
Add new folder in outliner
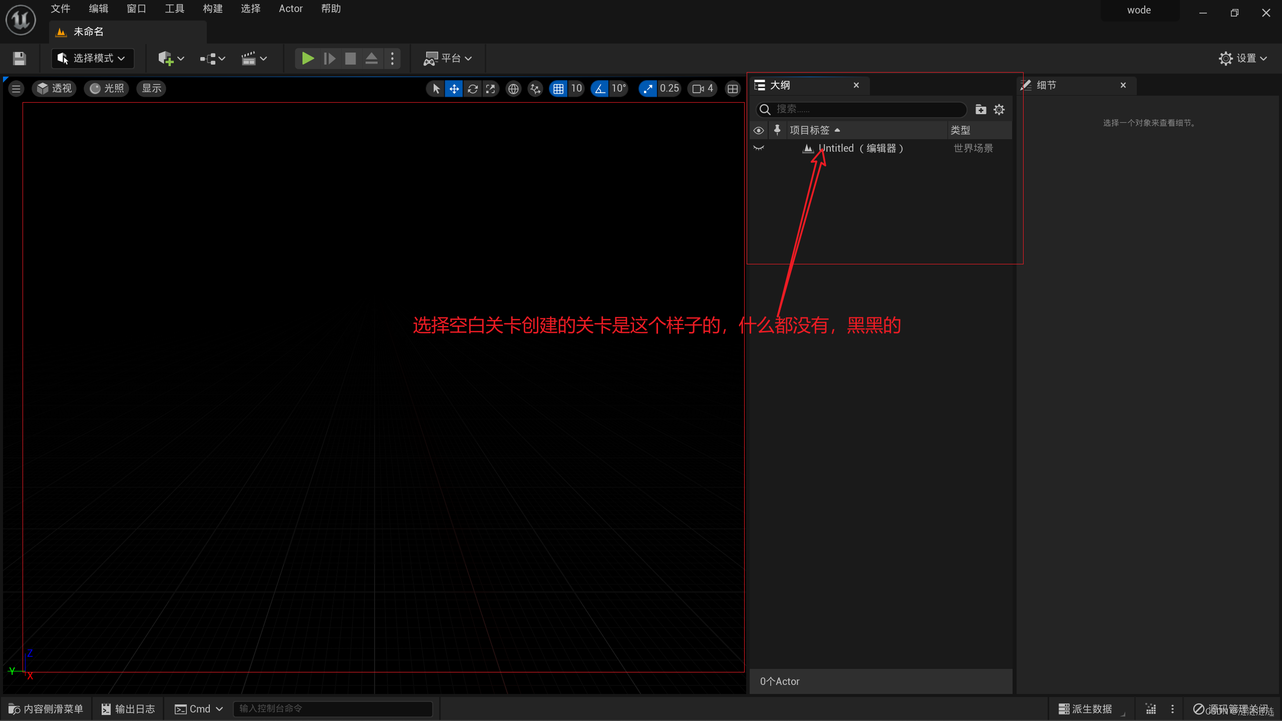click(981, 109)
